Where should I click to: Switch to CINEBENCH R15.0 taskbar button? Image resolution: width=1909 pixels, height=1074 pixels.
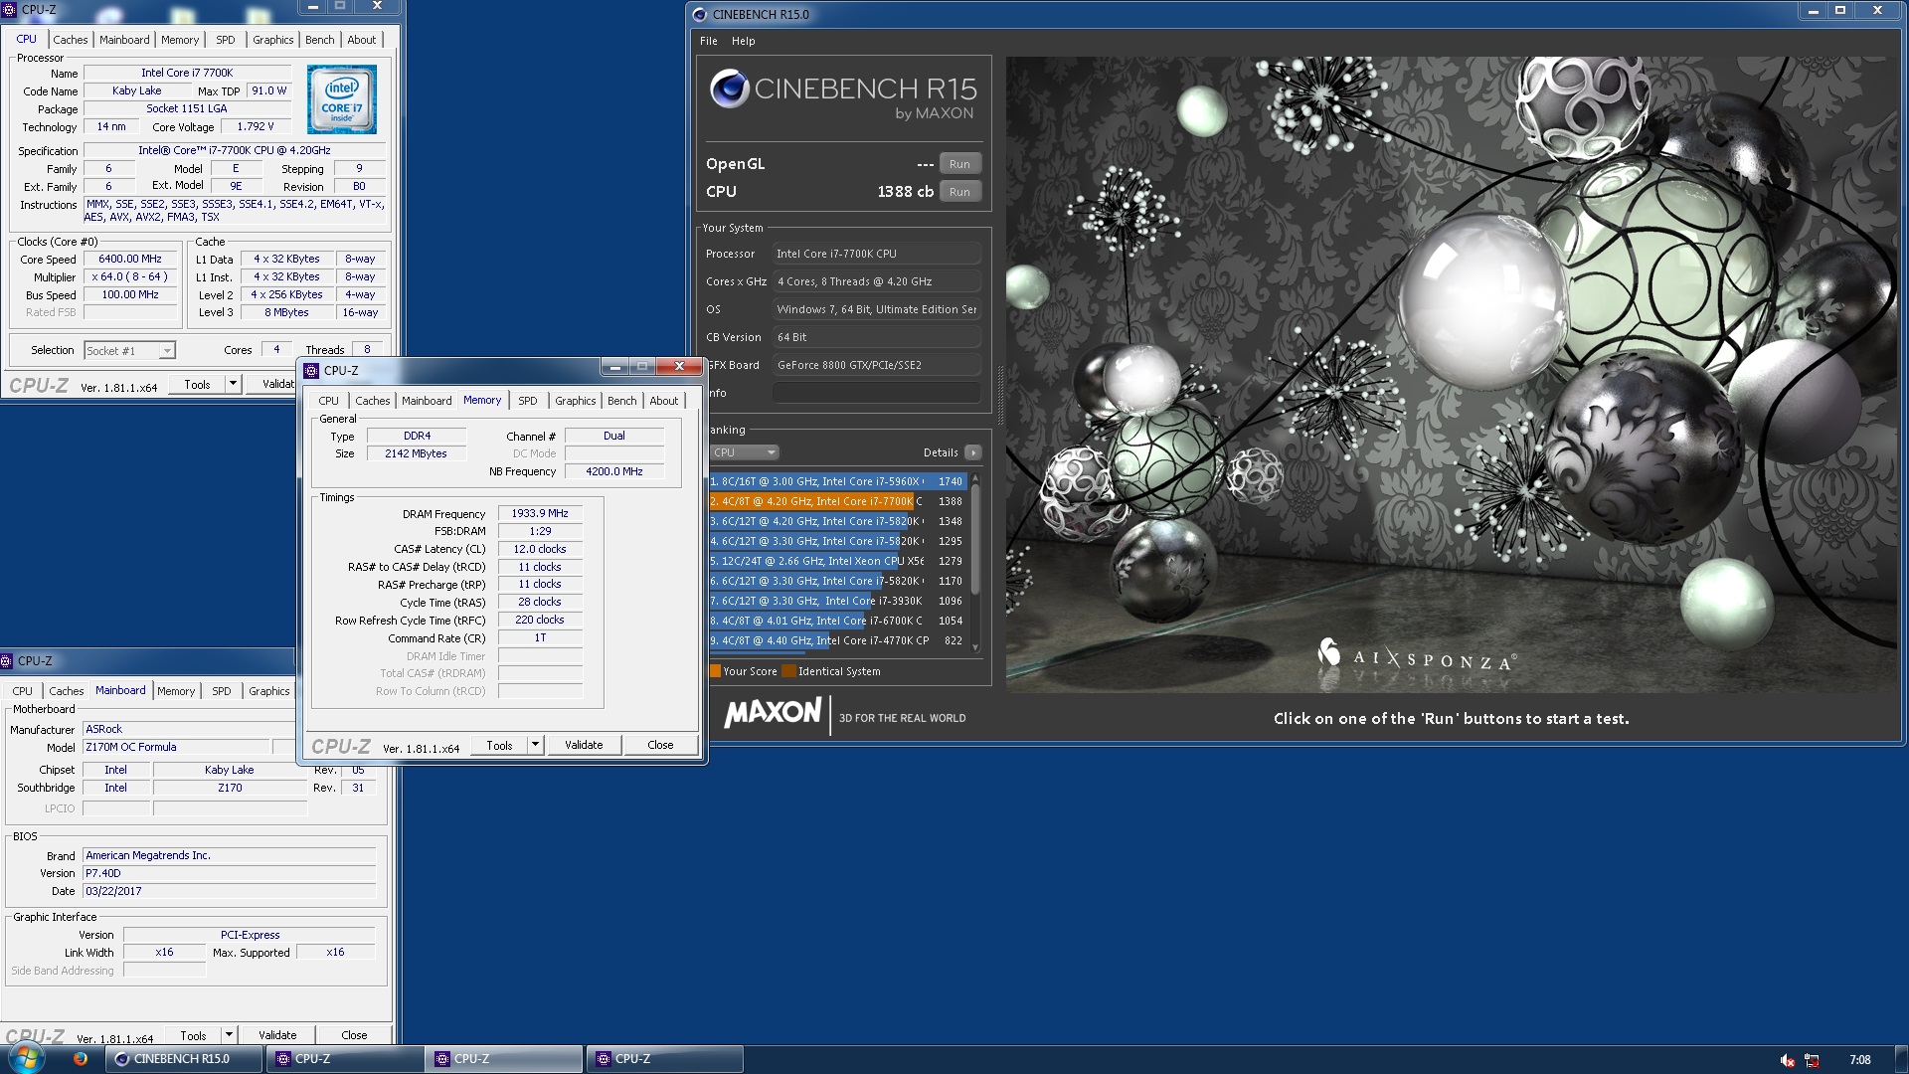[x=185, y=1059]
